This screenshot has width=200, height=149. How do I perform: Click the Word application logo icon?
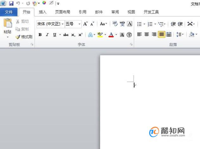pos(3,3)
